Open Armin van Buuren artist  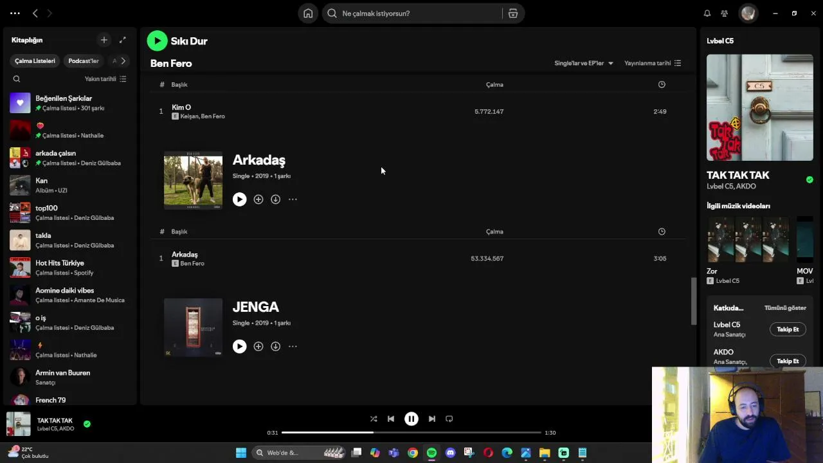tap(69, 377)
